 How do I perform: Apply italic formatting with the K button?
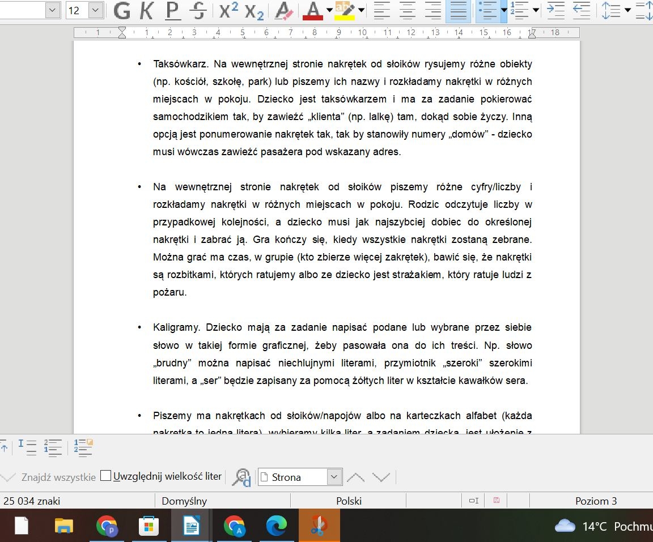tap(146, 10)
